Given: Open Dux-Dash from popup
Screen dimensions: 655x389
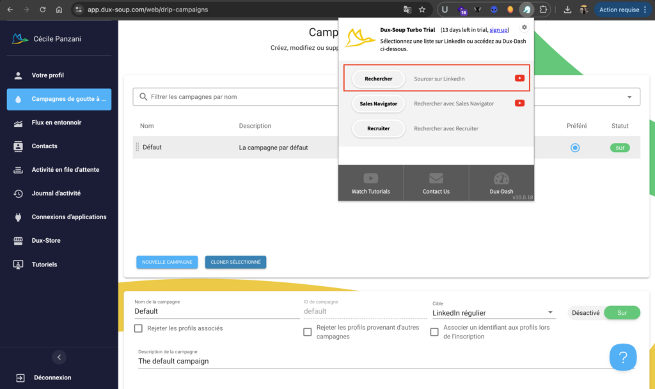Looking at the screenshot, I should pos(501,183).
